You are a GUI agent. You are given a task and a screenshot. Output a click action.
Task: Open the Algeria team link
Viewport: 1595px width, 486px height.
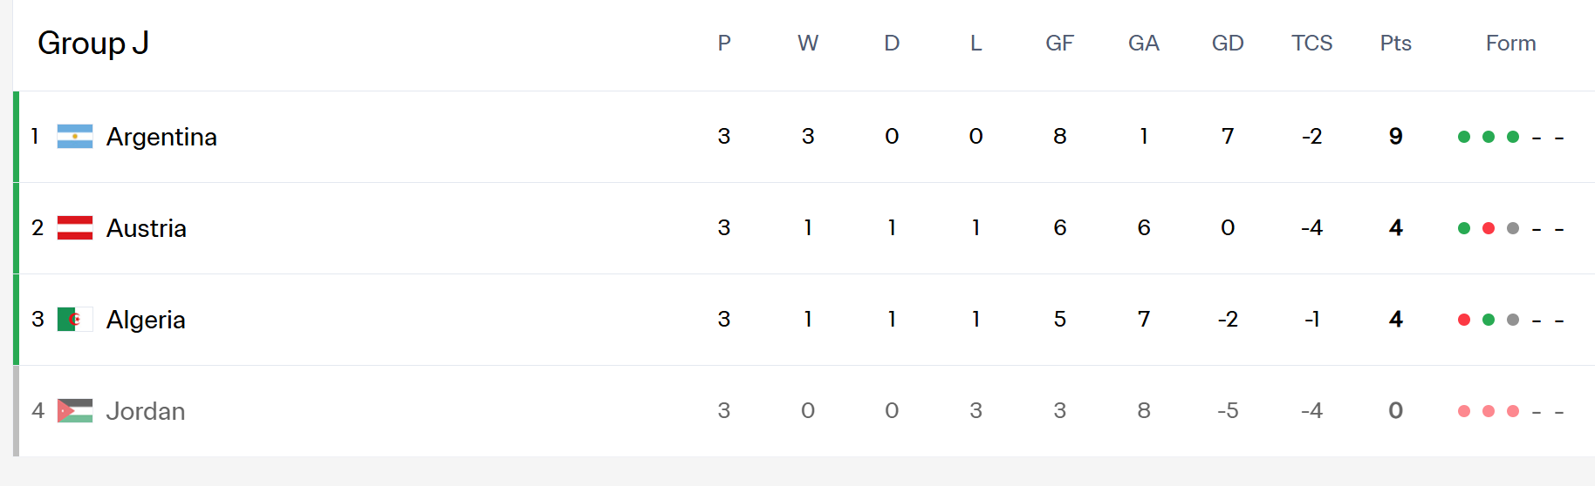[x=146, y=320]
